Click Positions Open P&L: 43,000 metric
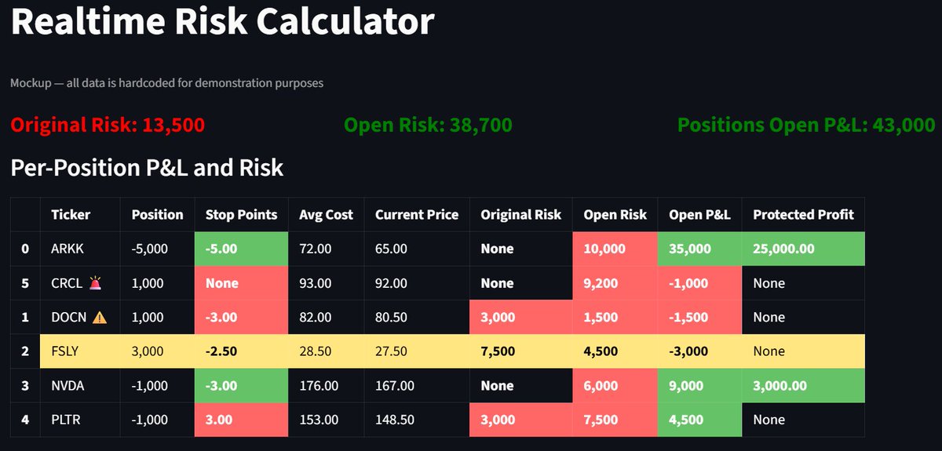942x451 pixels. tap(806, 125)
